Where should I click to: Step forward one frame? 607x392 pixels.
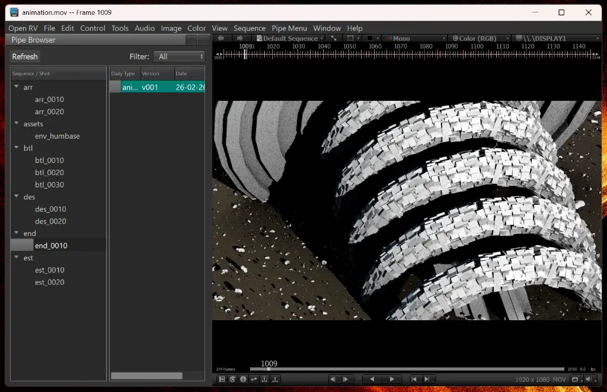[x=346, y=379]
